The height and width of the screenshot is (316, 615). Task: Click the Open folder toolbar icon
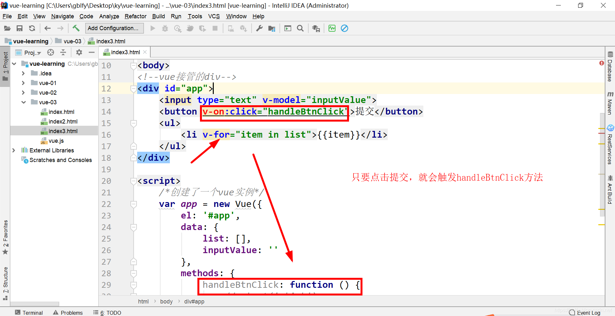(7, 28)
